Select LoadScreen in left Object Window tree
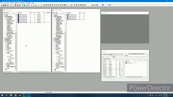The width and height of the screenshot is (173, 97). (10, 32)
